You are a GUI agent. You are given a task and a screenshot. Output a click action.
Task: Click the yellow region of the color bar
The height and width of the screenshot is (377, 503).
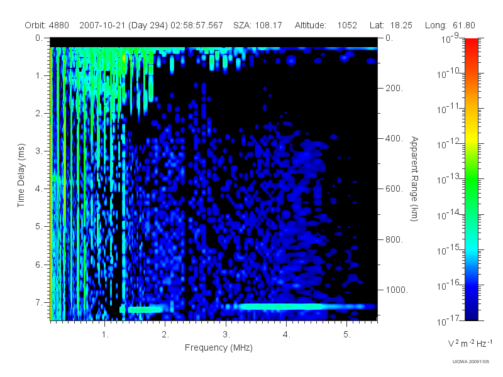click(x=471, y=138)
